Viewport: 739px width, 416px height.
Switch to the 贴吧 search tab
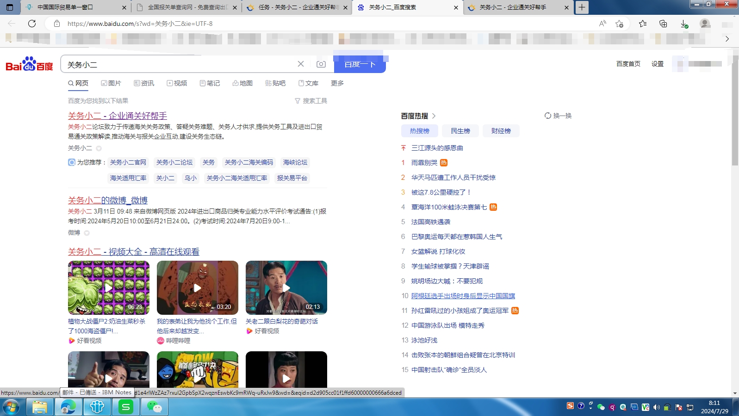[276, 83]
